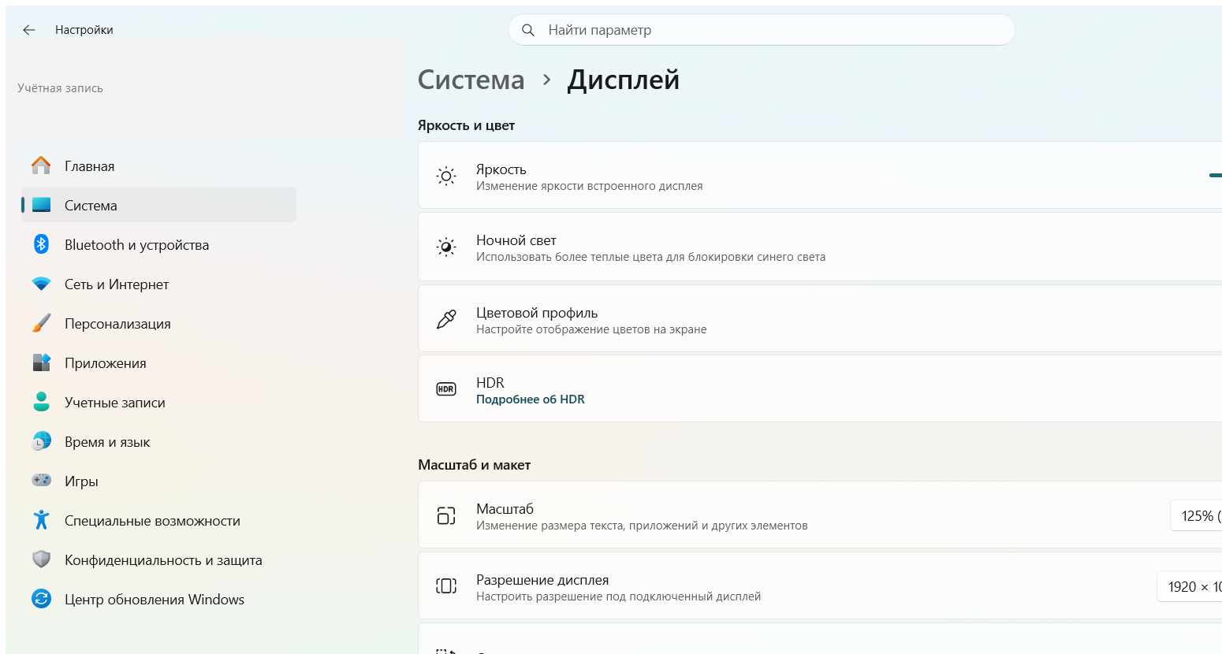Click the gamepad Игры icon

click(x=41, y=480)
